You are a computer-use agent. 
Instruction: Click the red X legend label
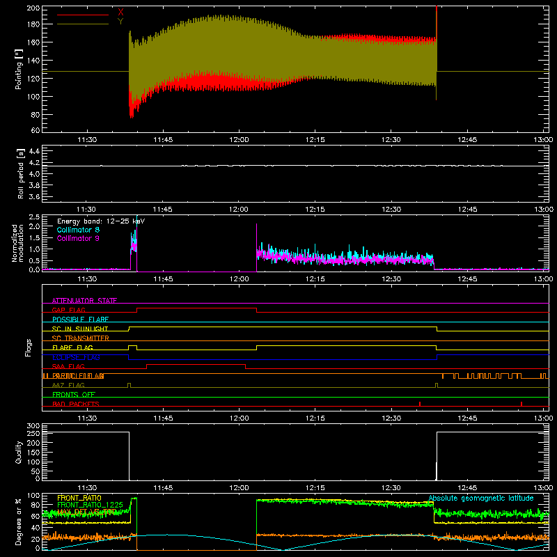click(x=120, y=13)
